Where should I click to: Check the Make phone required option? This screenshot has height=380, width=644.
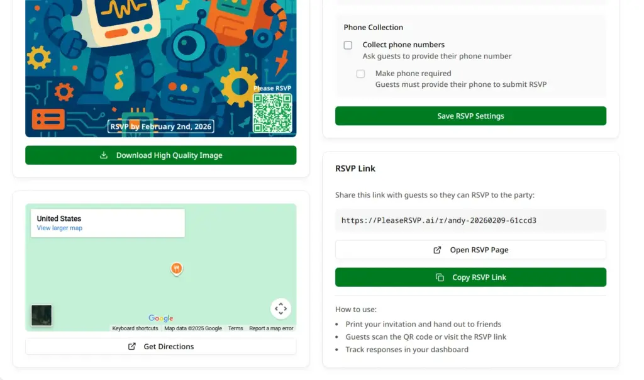(x=360, y=74)
